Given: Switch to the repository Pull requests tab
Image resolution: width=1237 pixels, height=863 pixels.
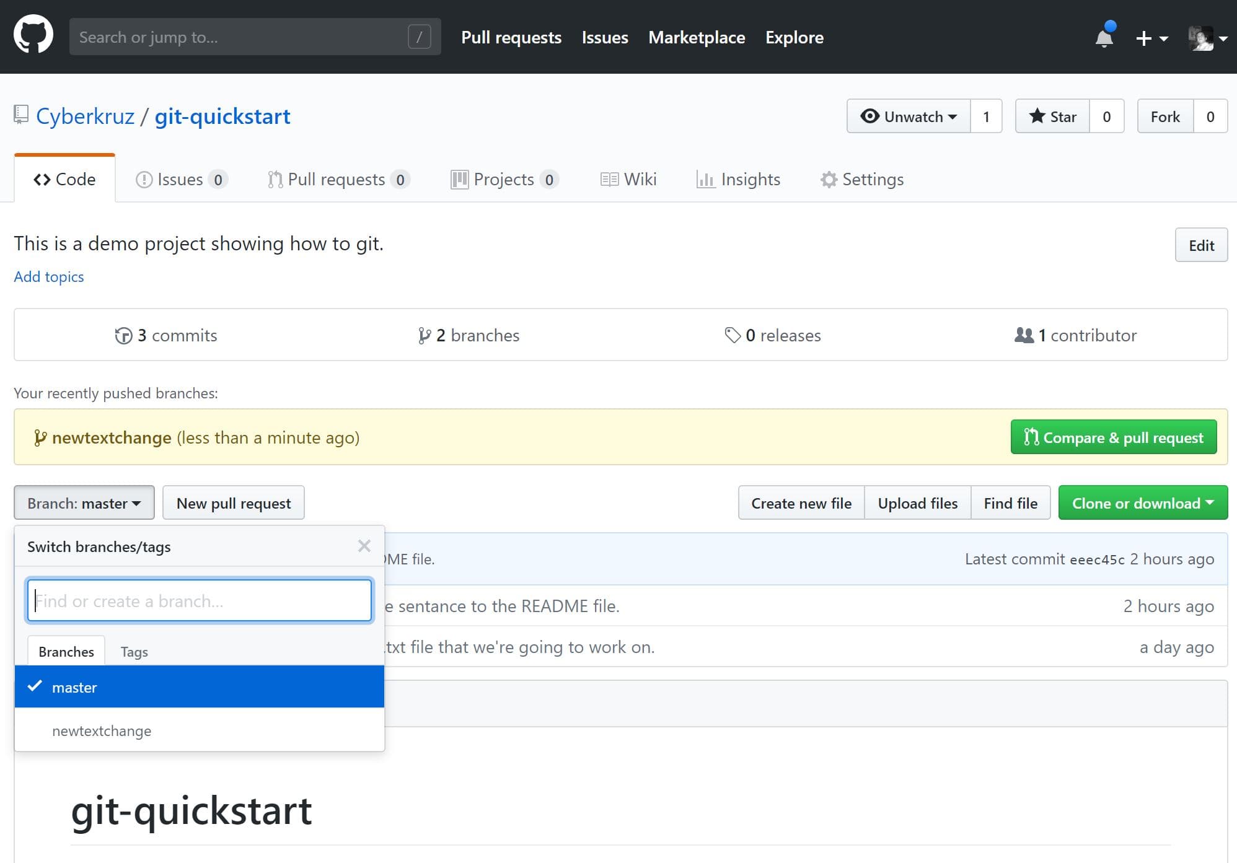Looking at the screenshot, I should (338, 179).
